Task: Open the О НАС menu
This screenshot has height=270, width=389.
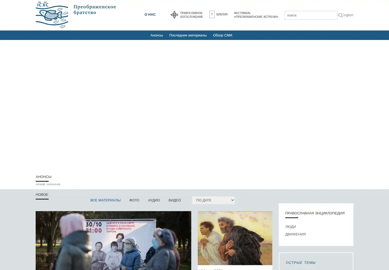Action: coord(150,15)
